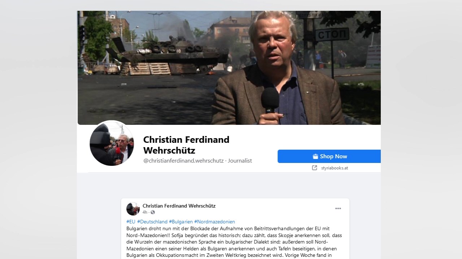This screenshot has height=259, width=462.
Task: Open the shopping bag icon on Shop Now
Action: point(315,156)
